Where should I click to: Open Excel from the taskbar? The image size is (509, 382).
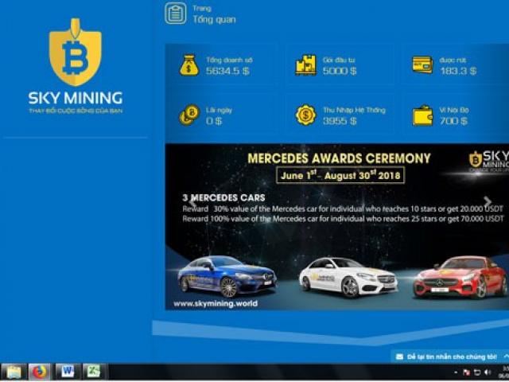[92, 372]
